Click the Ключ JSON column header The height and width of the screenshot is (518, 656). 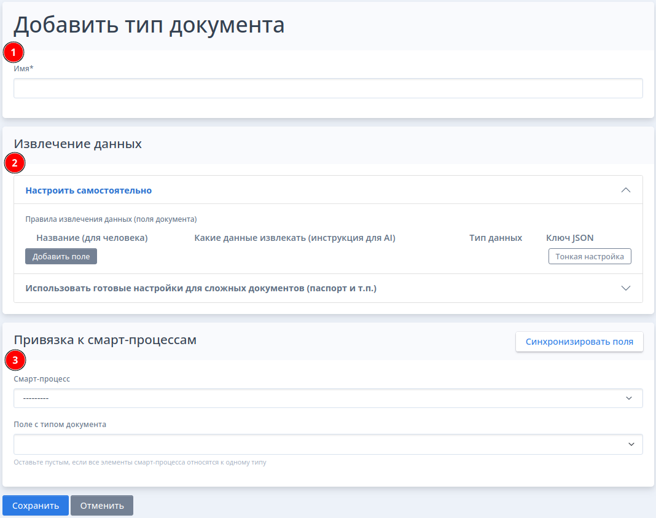(x=569, y=238)
